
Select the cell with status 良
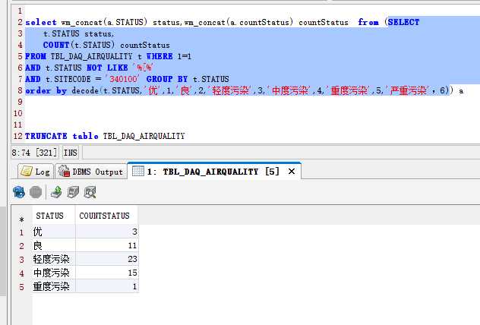(x=54, y=245)
